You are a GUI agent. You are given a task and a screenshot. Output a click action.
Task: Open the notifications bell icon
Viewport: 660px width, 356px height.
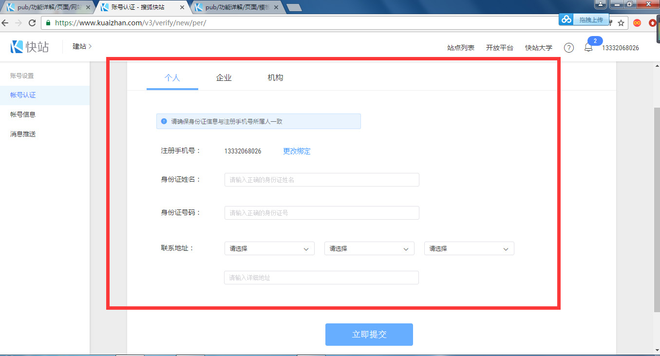pyautogui.click(x=588, y=48)
